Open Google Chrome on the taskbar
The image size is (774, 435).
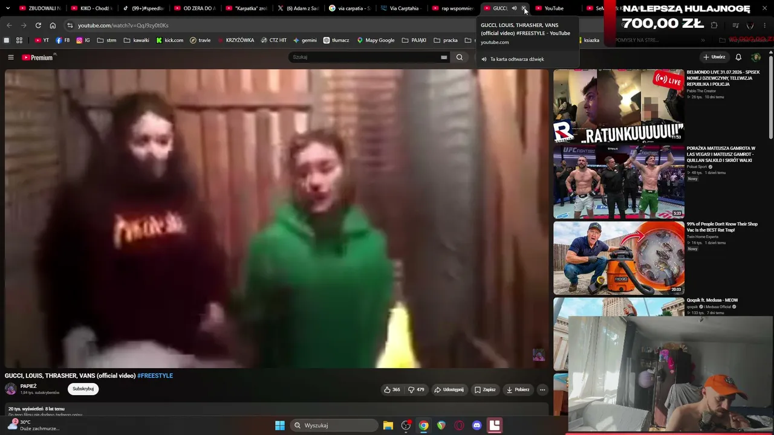click(424, 425)
